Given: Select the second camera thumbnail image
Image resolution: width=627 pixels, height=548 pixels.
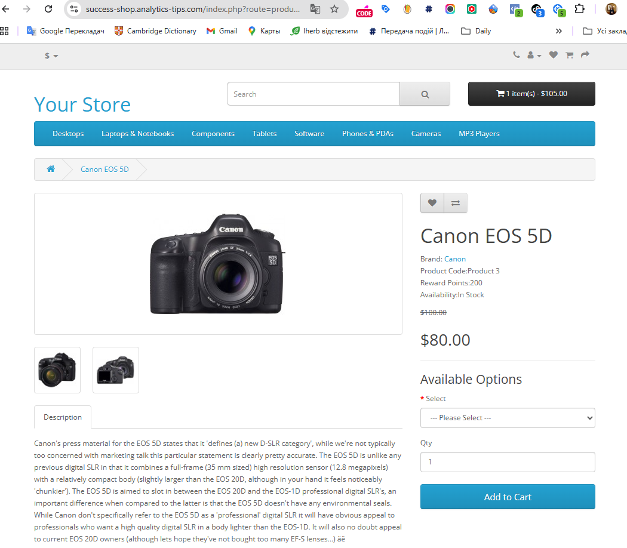Looking at the screenshot, I should click(116, 370).
